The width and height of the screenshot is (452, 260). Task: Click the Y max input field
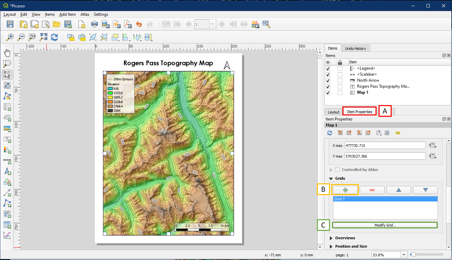pos(385,156)
